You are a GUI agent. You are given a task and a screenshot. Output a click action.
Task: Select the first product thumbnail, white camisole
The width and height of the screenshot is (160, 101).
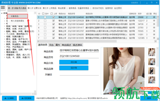[x=152, y=52]
